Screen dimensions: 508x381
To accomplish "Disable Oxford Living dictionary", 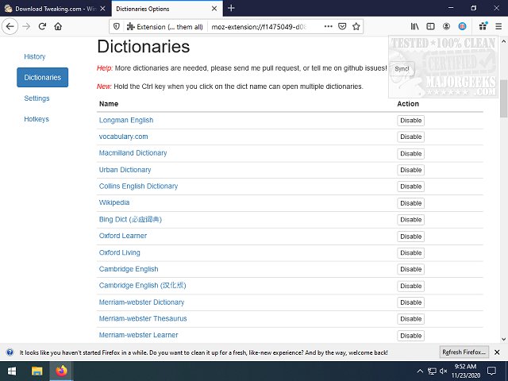I will click(411, 252).
